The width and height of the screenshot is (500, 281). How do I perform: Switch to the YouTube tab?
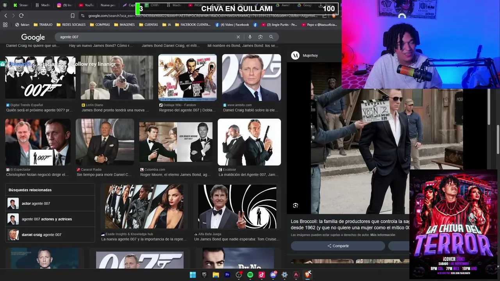[86, 5]
